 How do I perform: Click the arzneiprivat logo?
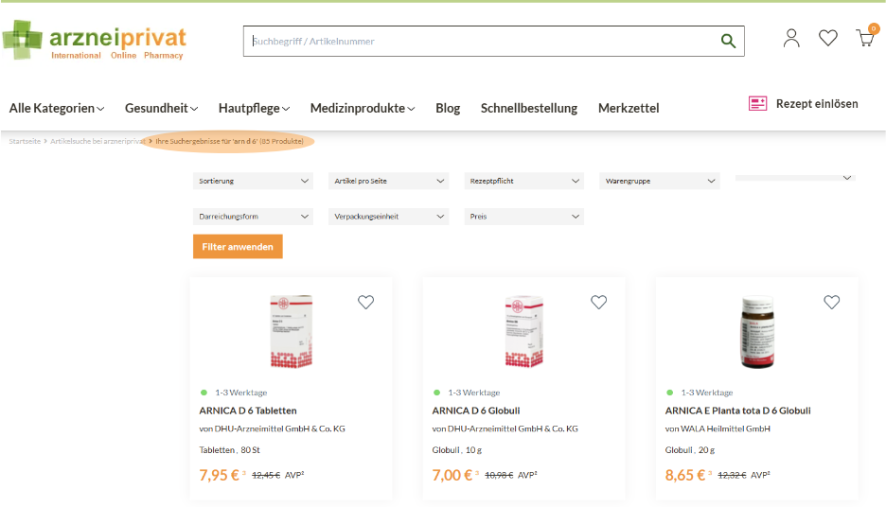95,41
